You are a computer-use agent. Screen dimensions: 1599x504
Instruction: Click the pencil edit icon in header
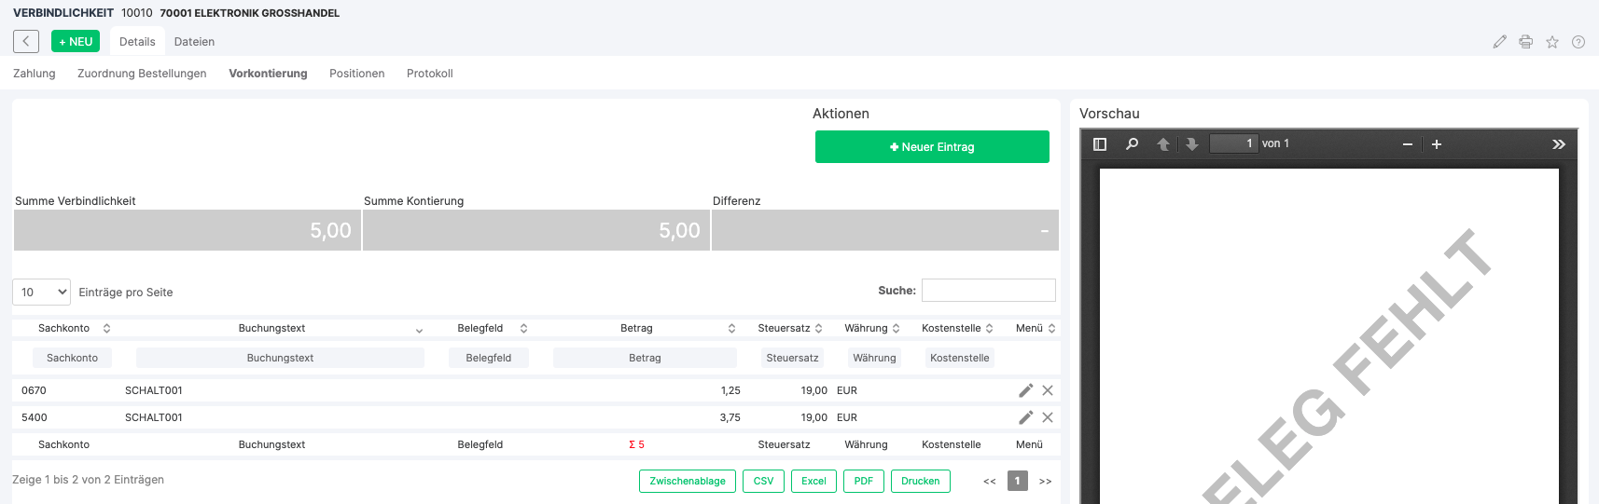click(x=1499, y=42)
